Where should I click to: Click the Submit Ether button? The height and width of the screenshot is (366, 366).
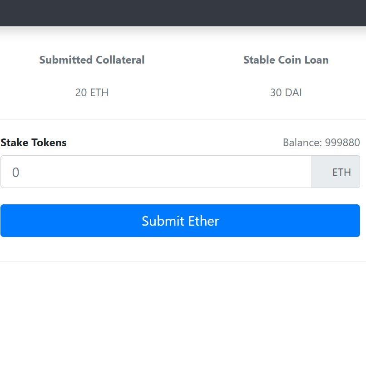click(180, 221)
